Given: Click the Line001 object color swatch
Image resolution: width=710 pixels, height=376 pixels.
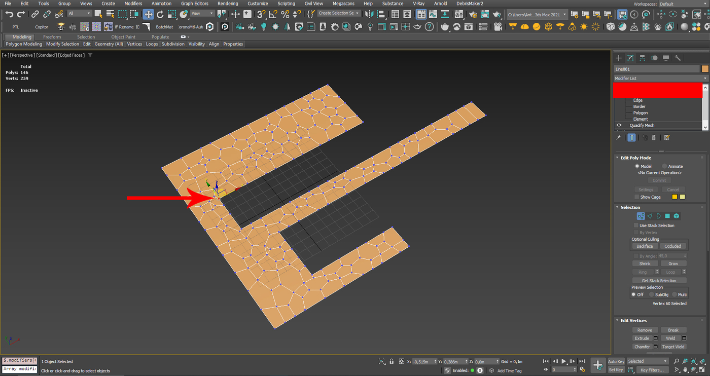Looking at the screenshot, I should pos(705,69).
